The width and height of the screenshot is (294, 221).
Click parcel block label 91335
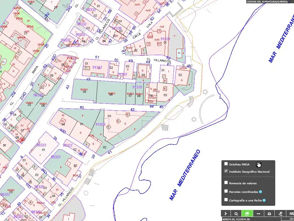click(x=137, y=87)
